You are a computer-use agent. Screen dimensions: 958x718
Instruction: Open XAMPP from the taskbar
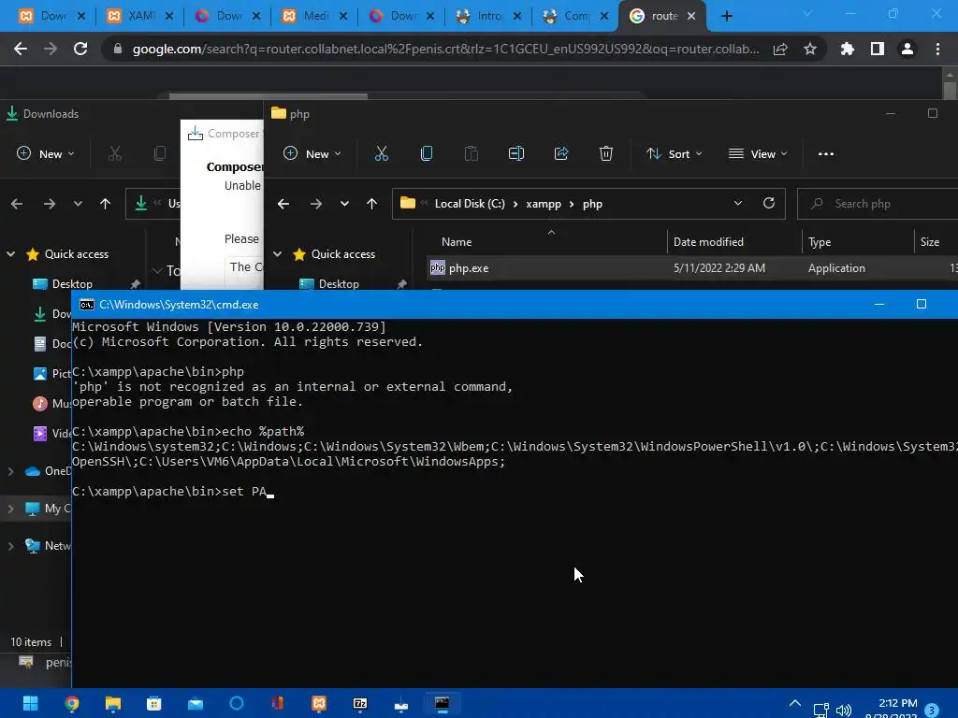pos(319,703)
